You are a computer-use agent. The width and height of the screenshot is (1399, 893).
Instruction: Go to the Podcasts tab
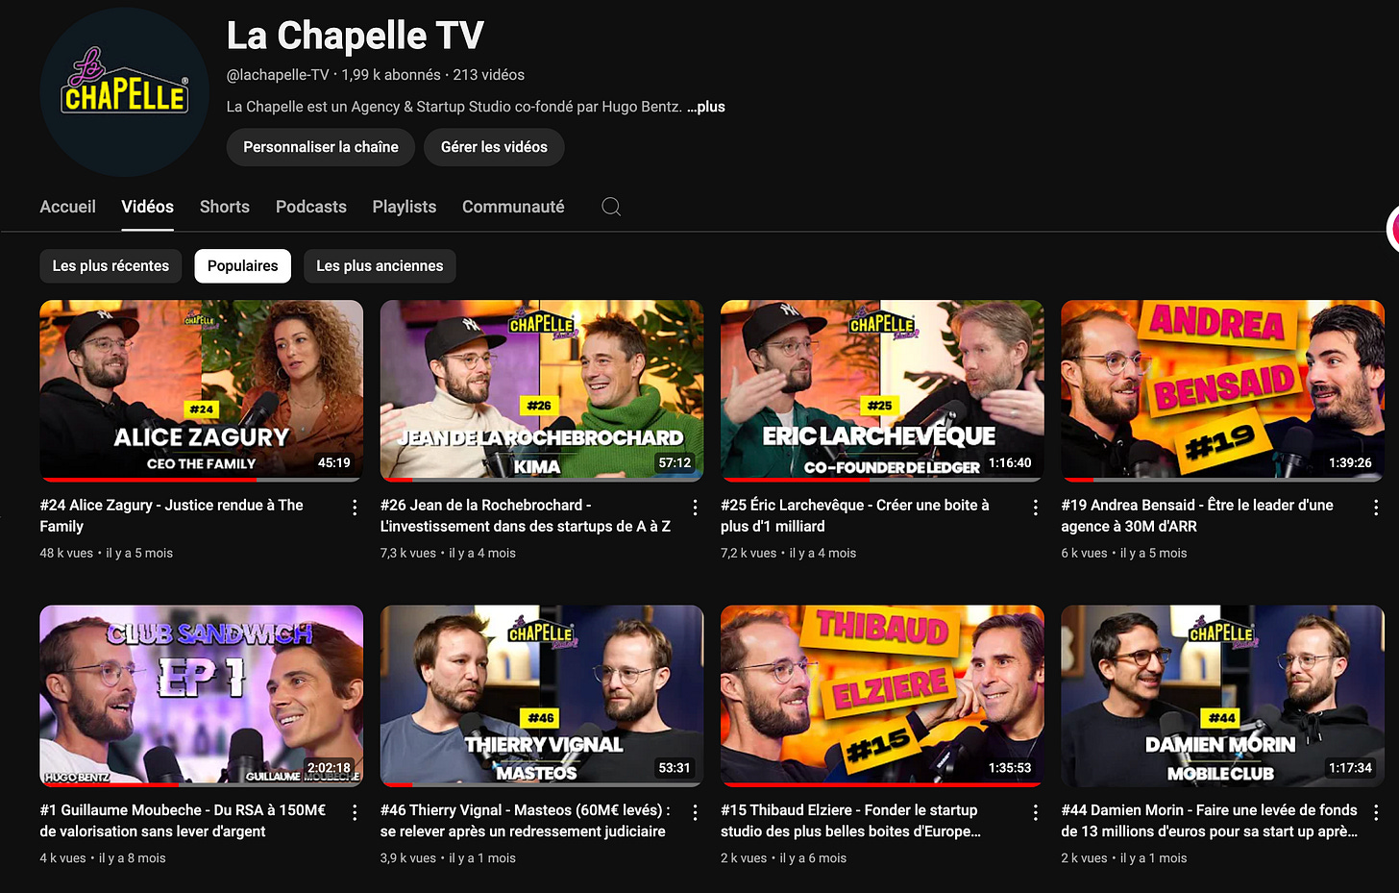point(310,207)
